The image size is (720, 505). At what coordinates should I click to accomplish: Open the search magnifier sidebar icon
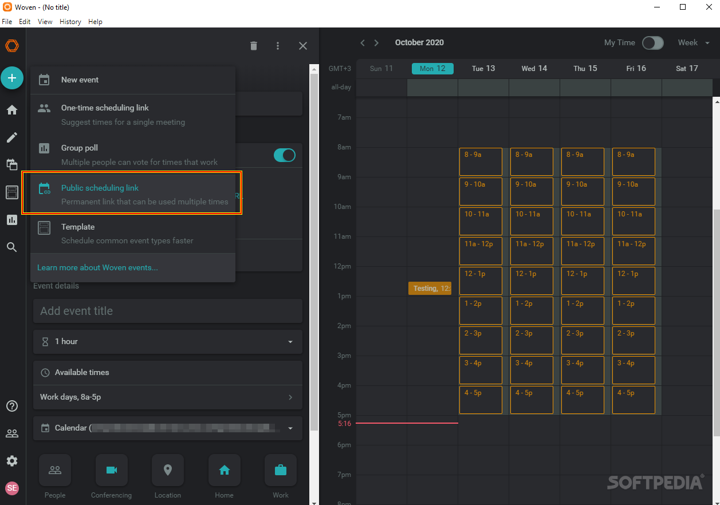click(x=12, y=247)
